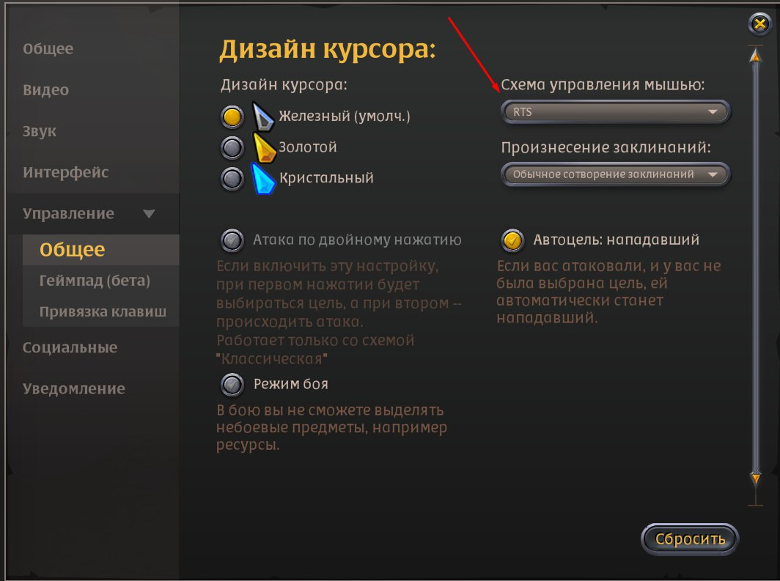Open the Схема управления мышью dropdown
Viewport: 780px width, 581px height.
(616, 112)
